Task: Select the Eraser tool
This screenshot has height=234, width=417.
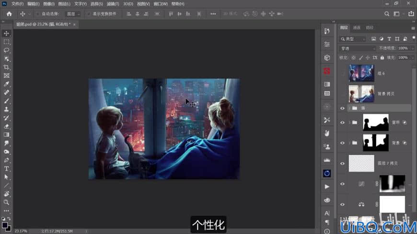Action: [6, 126]
